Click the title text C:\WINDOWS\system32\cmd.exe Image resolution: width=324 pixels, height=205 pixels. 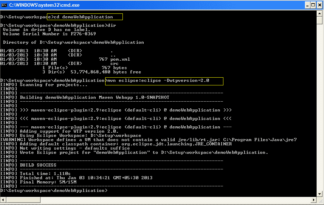tap(44, 5)
